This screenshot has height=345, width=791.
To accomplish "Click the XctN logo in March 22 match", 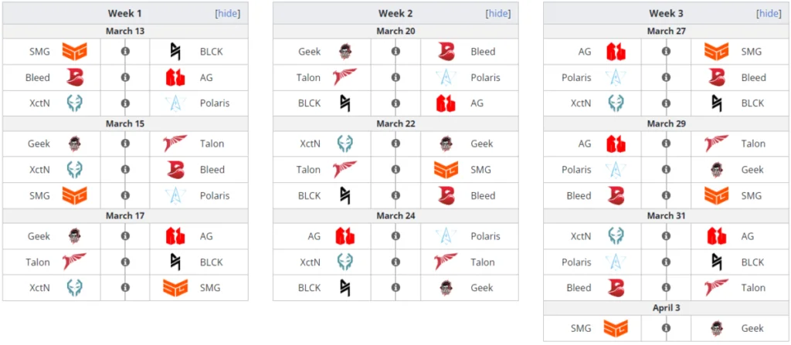I will pyautogui.click(x=345, y=144).
